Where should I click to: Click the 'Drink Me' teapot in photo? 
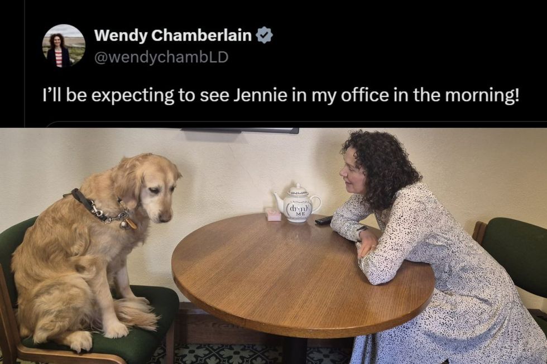[297, 204]
